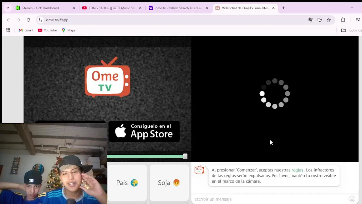Viewport: 362px width, 204px height.
Task: Open the tab search dropdown arrow
Action: tap(8, 8)
